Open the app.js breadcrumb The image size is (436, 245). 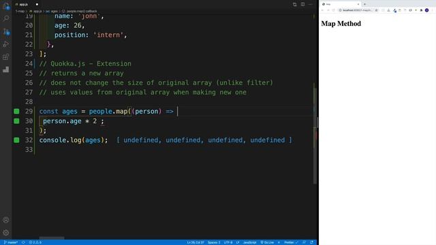coord(36,12)
